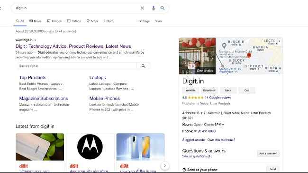Click the Call button

[247, 91]
